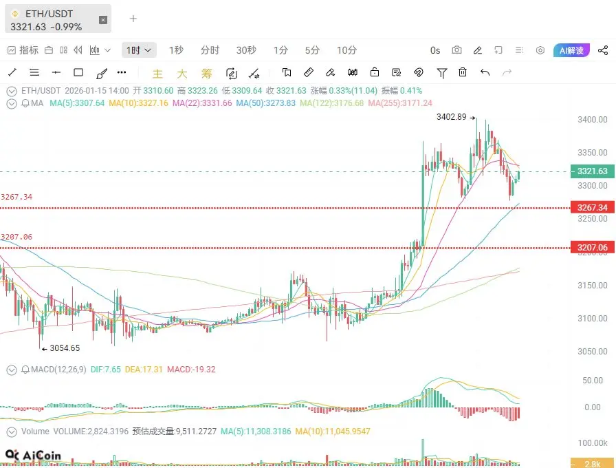Select the candlestick chart type icon
The width and height of the screenshot is (616, 468).
tap(95, 50)
